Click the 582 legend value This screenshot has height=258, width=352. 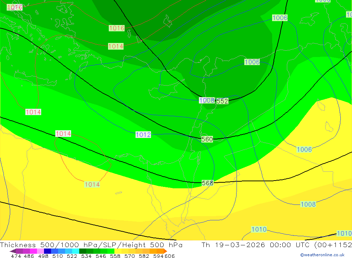(x=144, y=256)
